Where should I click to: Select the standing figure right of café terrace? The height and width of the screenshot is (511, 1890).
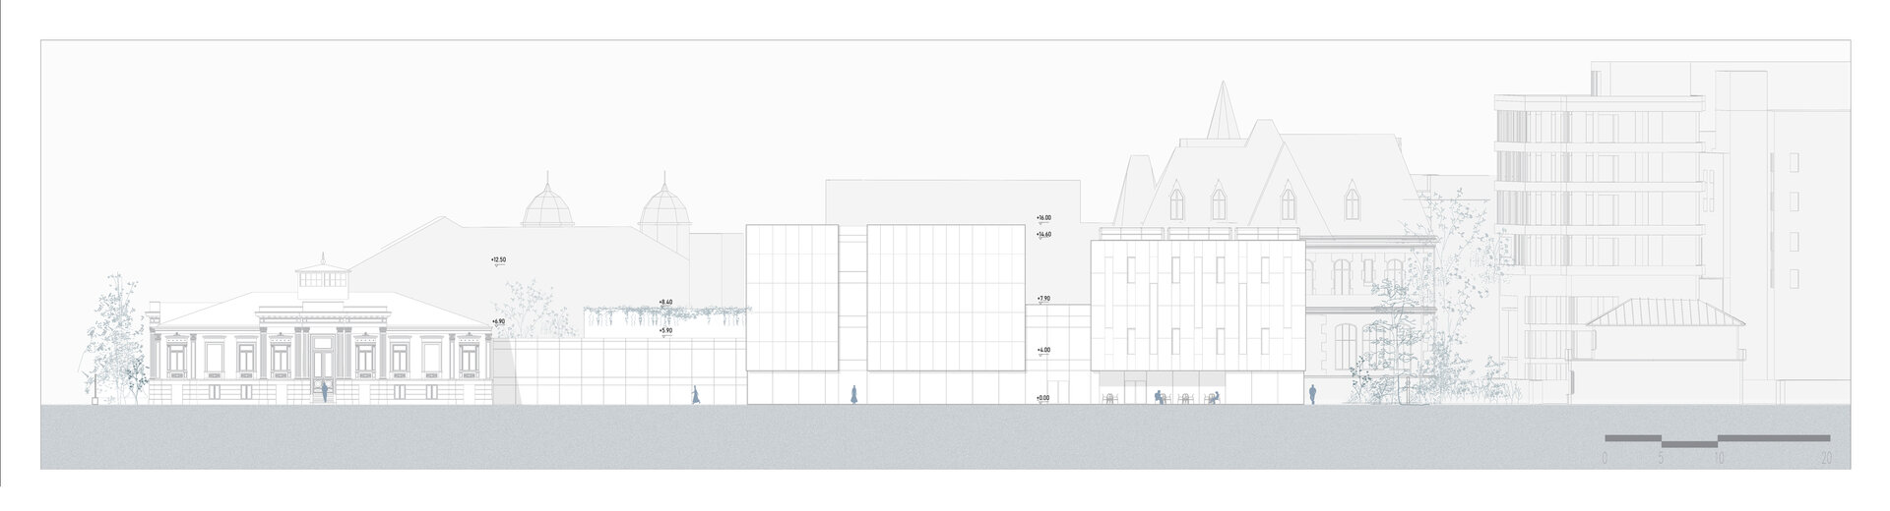coord(1312,394)
